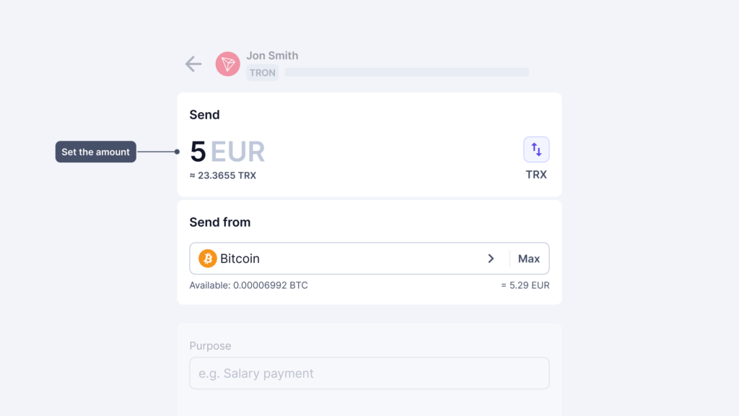Click the Set the amount tooltip
The width and height of the screenshot is (739, 416).
[96, 152]
